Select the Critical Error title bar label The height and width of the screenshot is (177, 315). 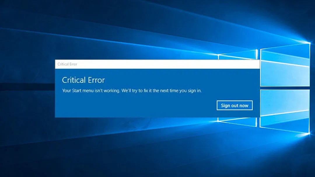point(67,64)
